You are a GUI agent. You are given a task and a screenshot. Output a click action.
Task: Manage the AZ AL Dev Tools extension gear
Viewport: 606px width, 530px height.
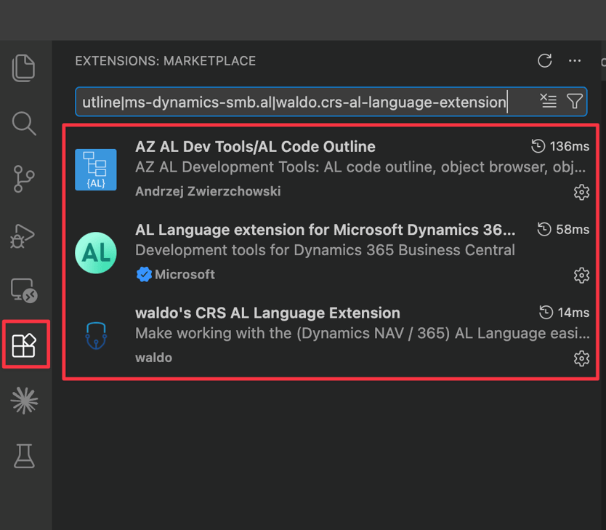(x=581, y=192)
